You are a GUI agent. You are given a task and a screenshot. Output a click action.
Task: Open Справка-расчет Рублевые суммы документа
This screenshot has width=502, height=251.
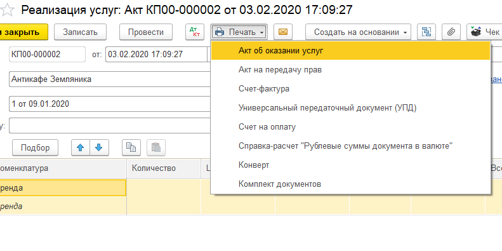coord(350,146)
